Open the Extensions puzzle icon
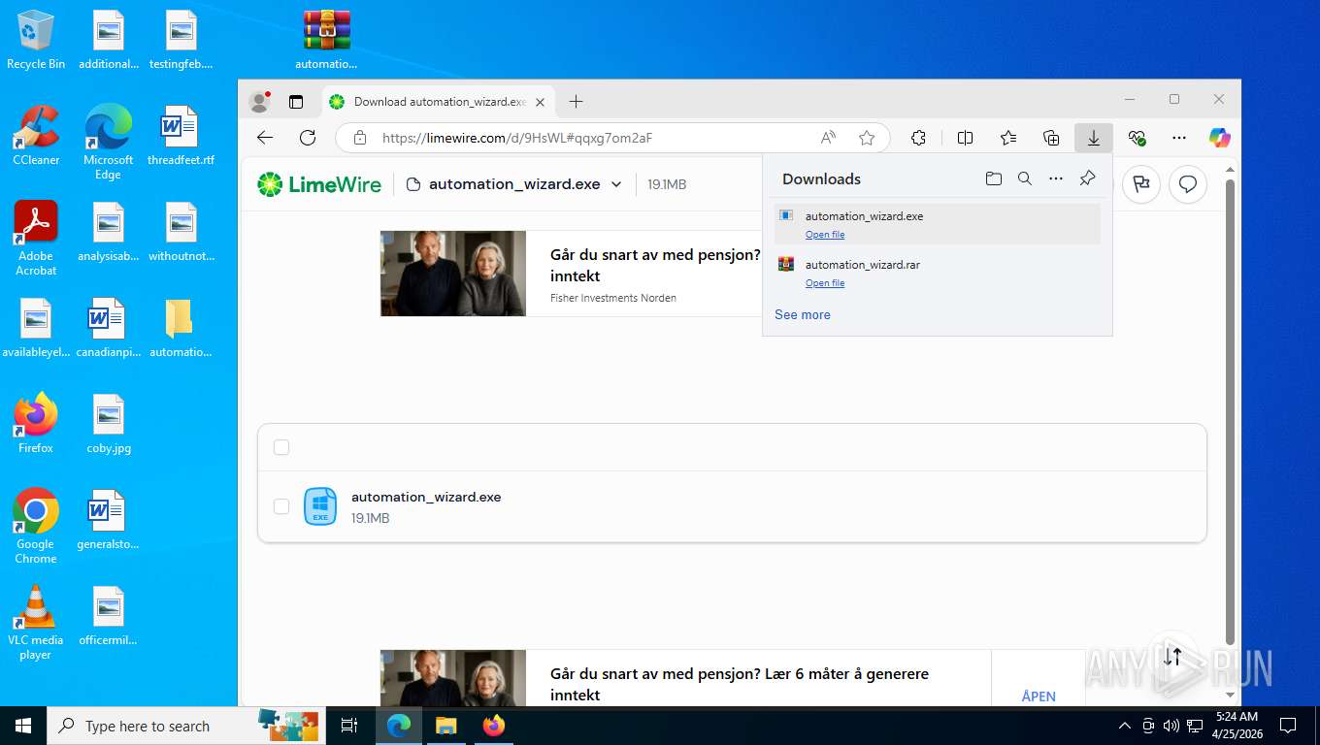1320x745 pixels. point(918,138)
